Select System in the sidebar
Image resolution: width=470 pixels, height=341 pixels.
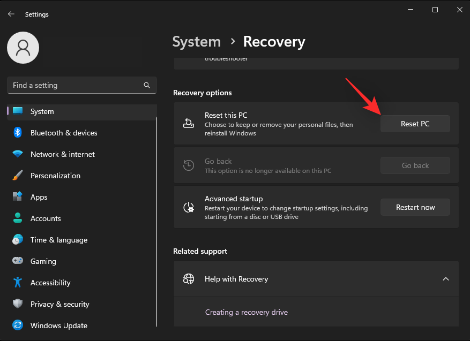82,111
